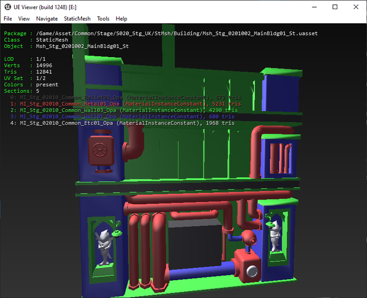
Task: Click the UE Viewer icon in title bar
Action: click(x=7, y=6)
